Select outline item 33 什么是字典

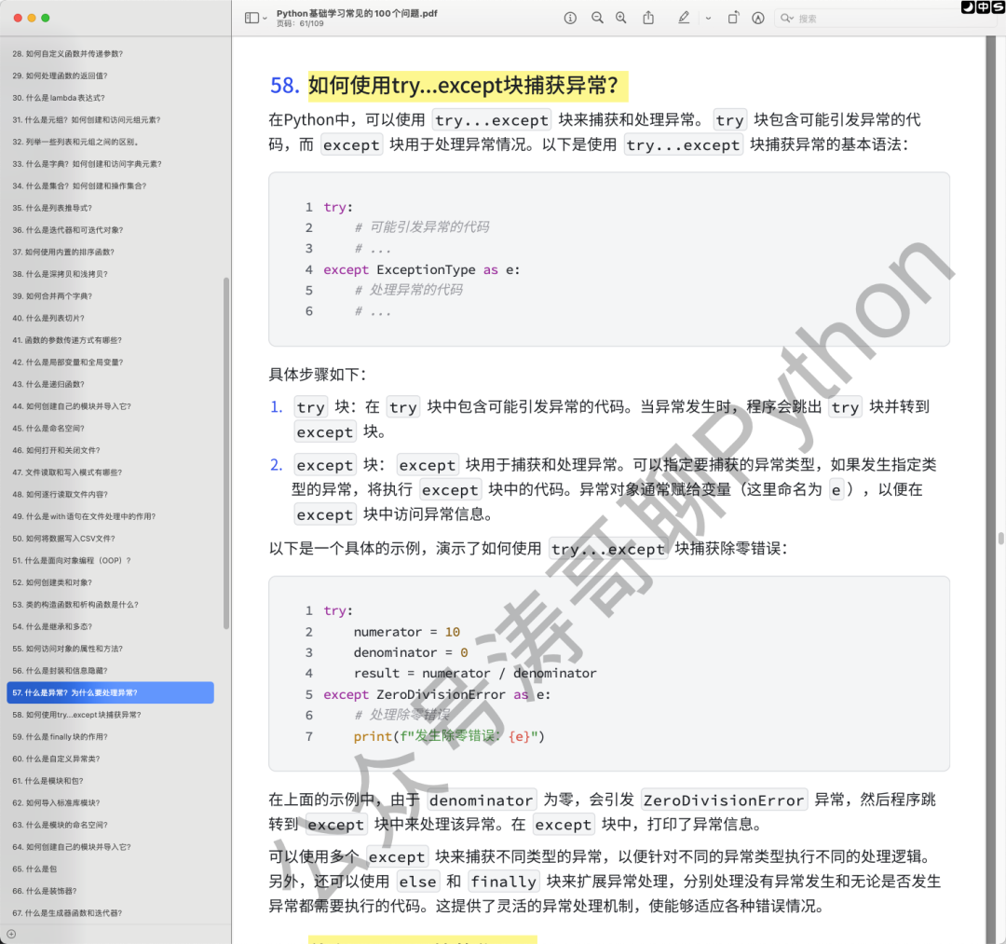pos(87,164)
